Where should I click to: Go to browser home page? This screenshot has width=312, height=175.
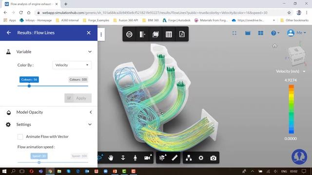point(29,13)
